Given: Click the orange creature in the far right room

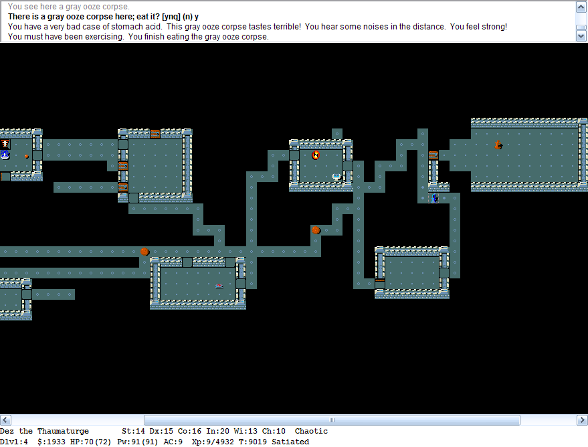Looking at the screenshot, I should (498, 145).
